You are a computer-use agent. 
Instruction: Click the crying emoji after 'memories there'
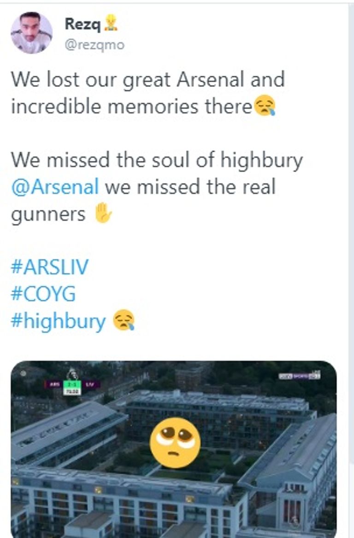coord(265,107)
